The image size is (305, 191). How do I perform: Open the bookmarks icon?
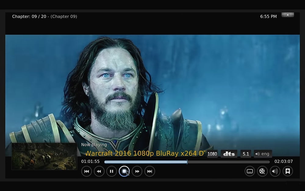click(287, 171)
